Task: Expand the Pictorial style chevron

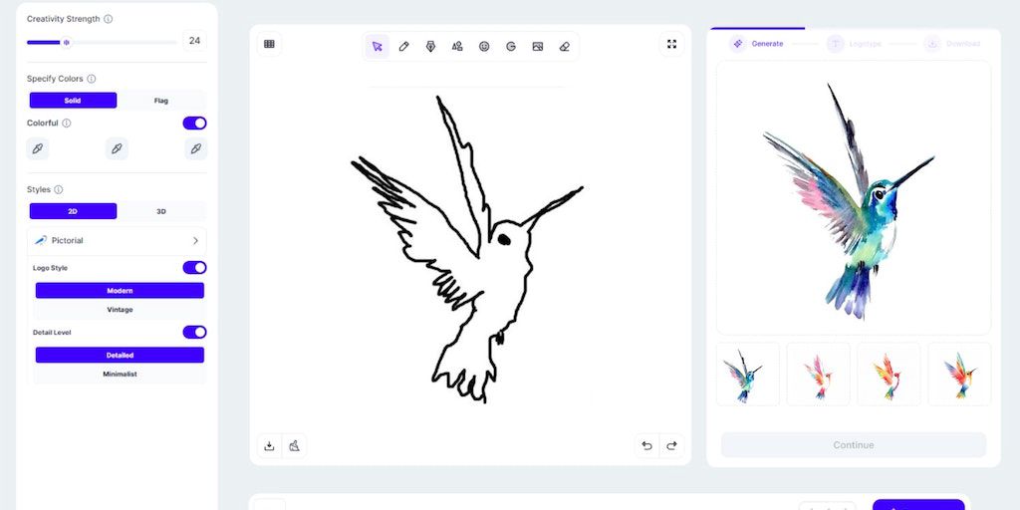Action: click(196, 241)
